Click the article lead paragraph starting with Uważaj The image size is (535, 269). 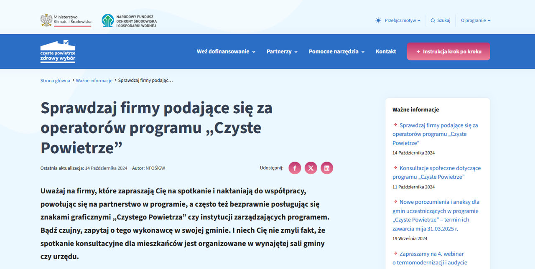[x=185, y=223]
